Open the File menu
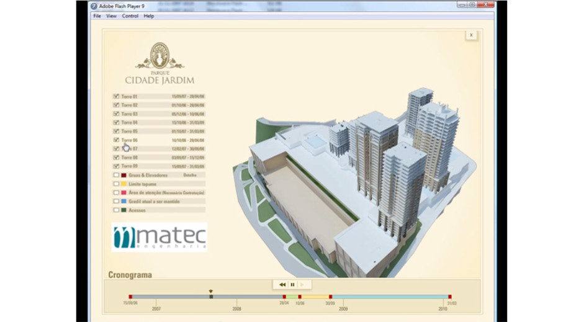 [97, 16]
